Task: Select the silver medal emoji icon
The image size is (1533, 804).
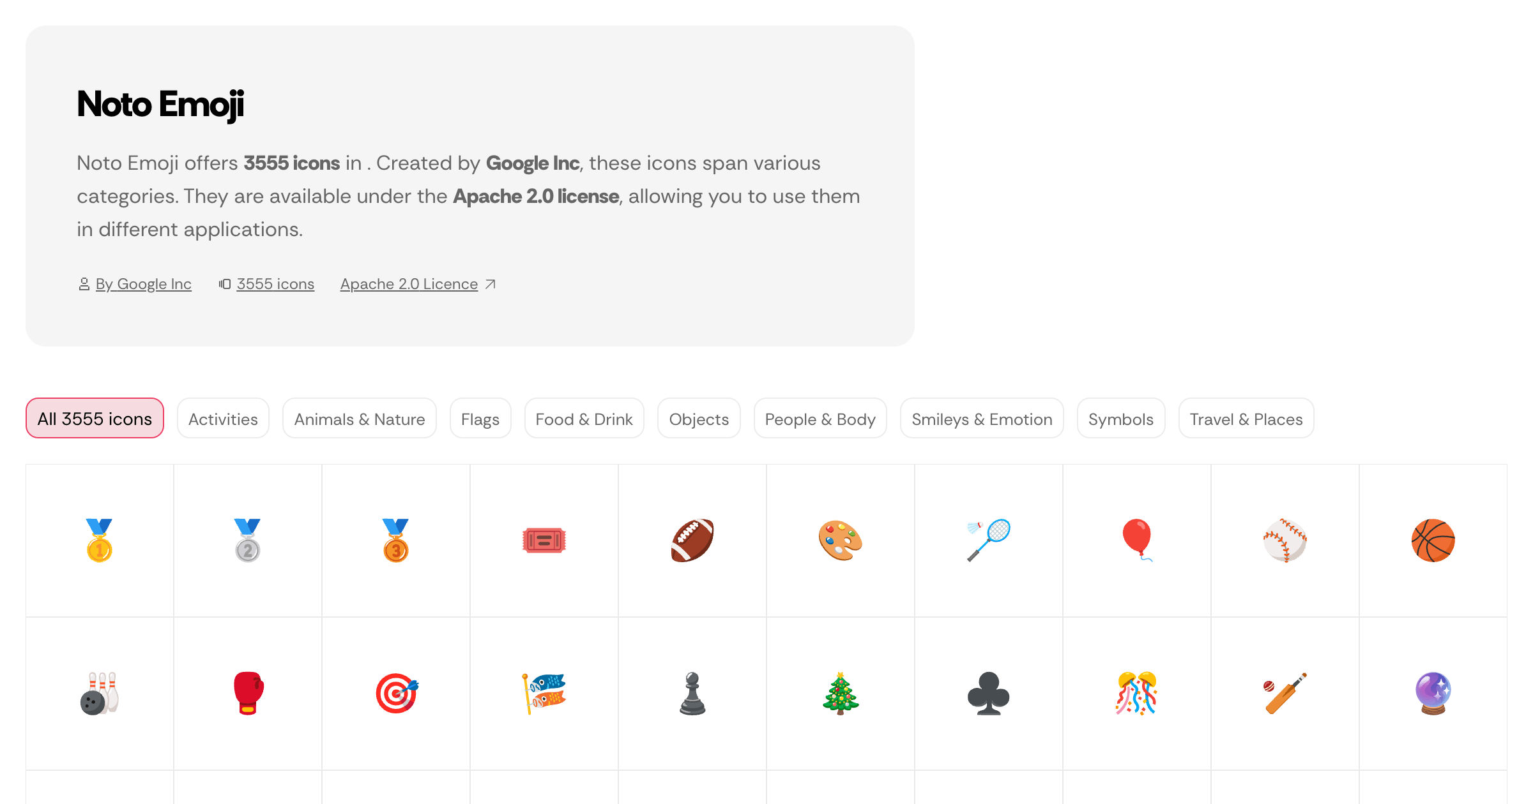Action: click(248, 540)
